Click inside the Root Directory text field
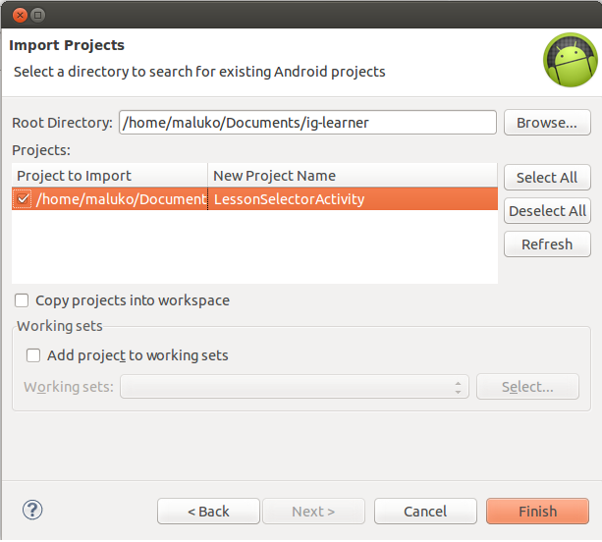The image size is (602, 542). click(307, 123)
